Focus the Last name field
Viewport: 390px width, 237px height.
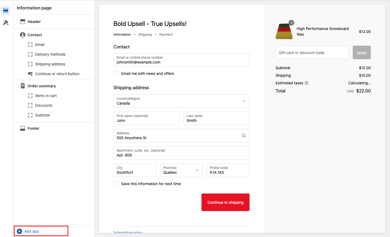click(216, 118)
